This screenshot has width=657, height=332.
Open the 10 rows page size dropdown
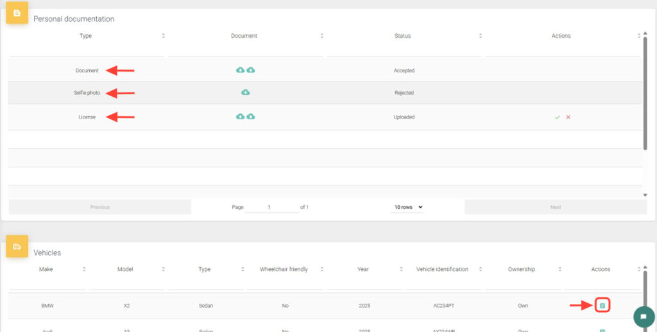click(x=409, y=207)
